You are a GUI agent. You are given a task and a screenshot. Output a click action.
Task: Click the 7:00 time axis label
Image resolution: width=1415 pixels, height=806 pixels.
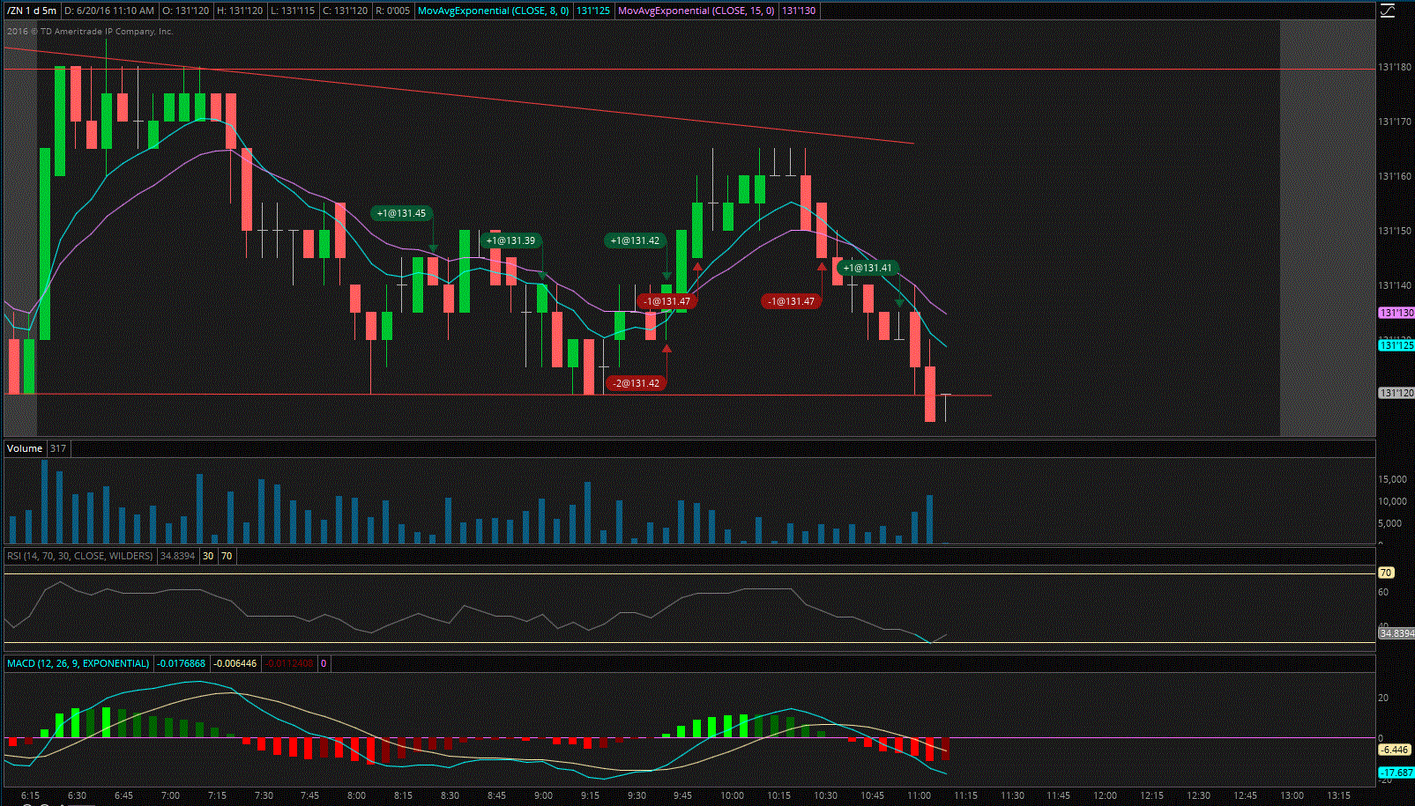[x=170, y=795]
